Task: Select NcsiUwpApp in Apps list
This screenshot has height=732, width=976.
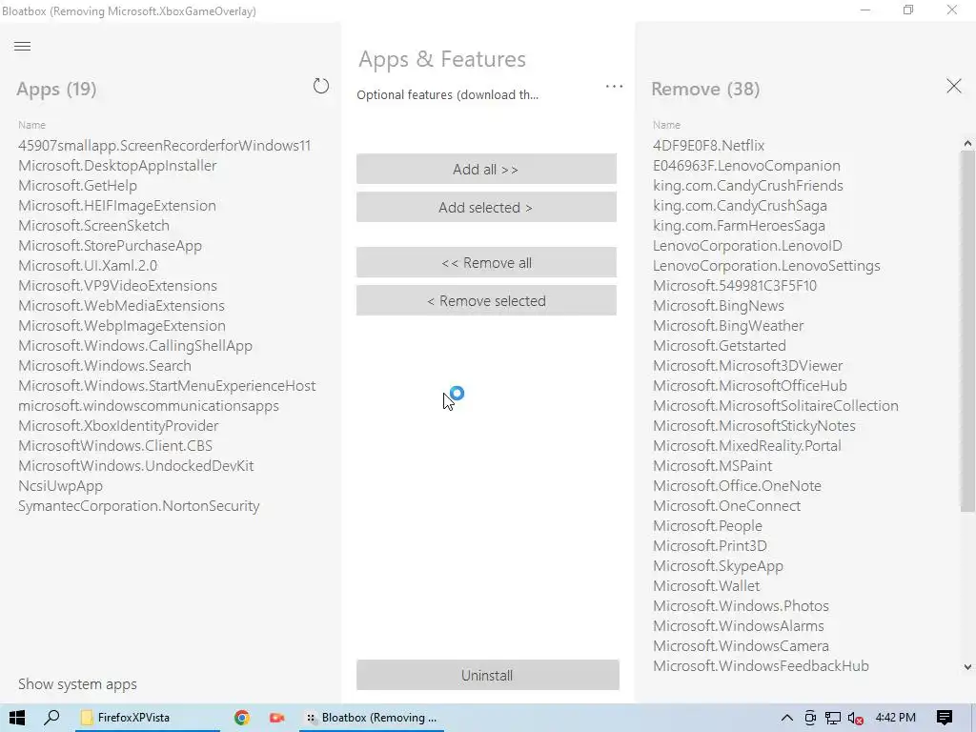Action: [x=60, y=485]
